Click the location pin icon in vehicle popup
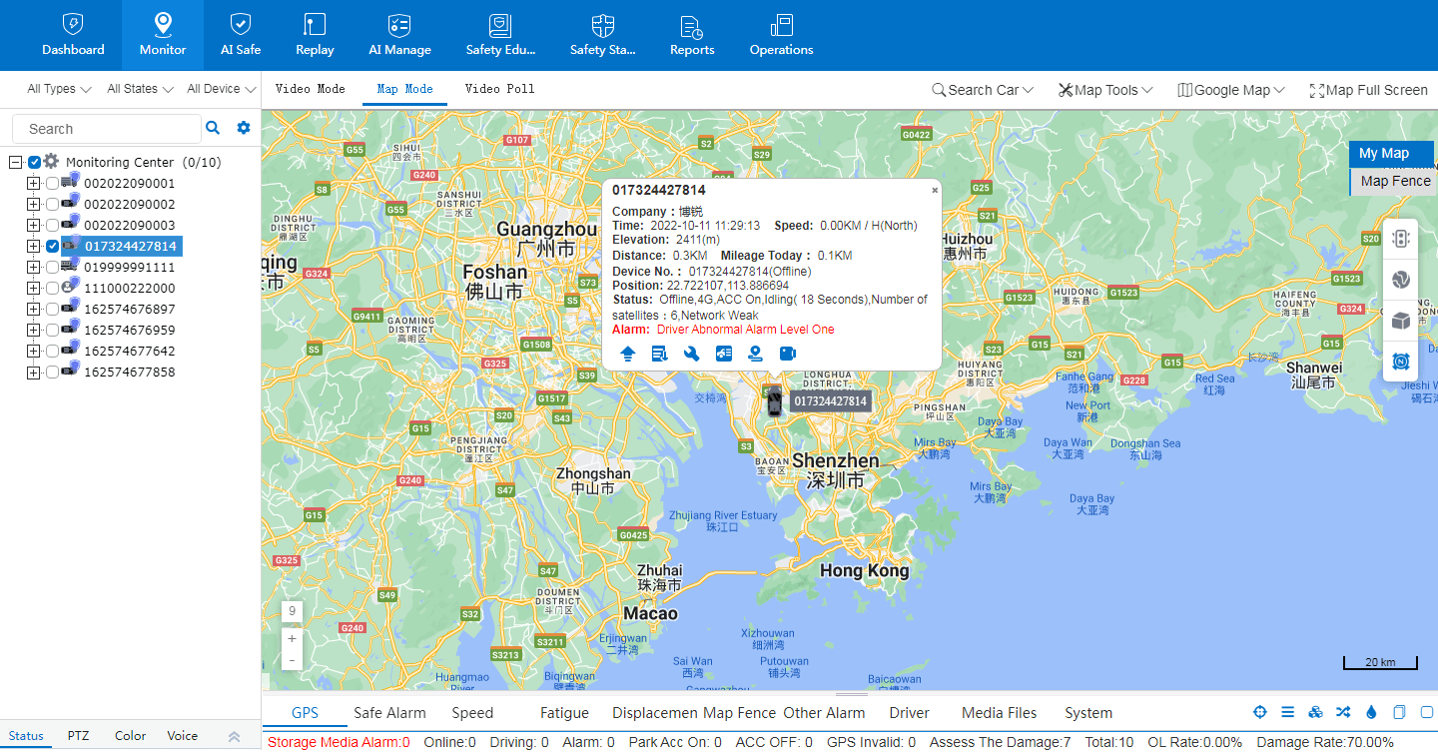1438x756 pixels. (756, 354)
